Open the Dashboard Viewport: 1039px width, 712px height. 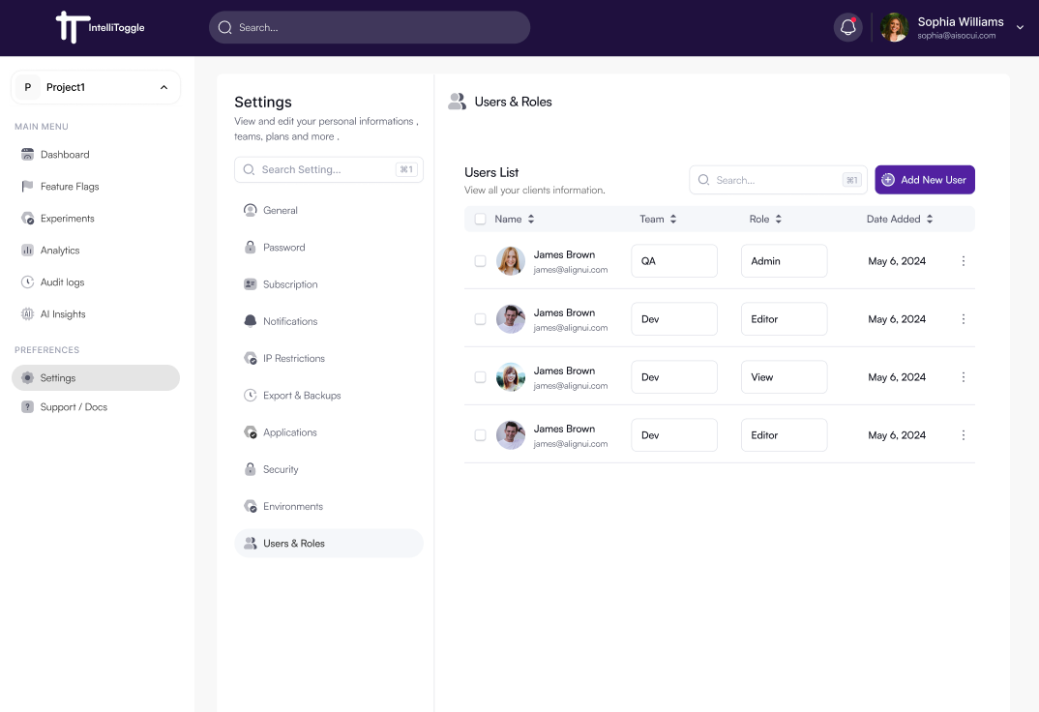click(64, 154)
